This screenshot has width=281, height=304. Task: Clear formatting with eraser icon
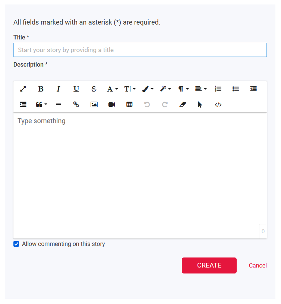(183, 105)
